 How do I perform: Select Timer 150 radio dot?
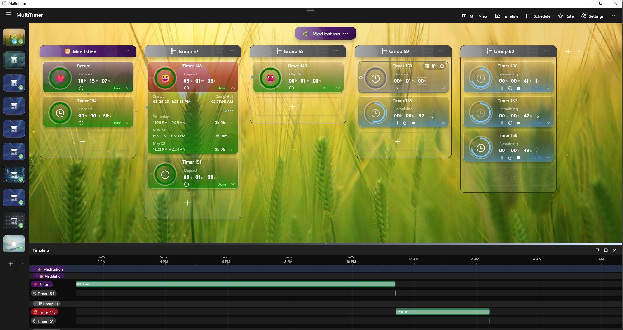(361, 78)
